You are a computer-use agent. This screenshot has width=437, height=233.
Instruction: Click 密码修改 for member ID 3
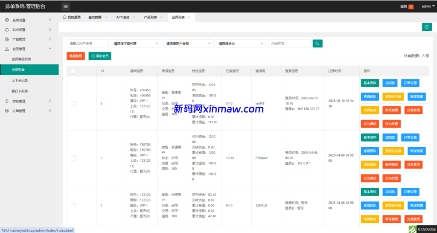[370, 110]
